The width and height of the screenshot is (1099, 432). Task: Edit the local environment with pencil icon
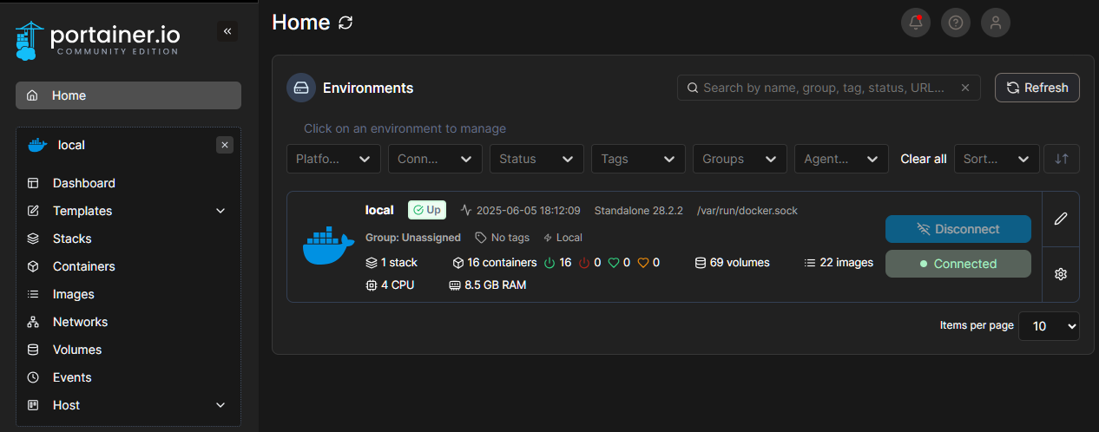pos(1061,219)
